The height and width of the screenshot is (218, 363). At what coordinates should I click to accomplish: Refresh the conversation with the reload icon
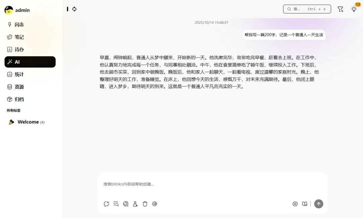pos(74,9)
